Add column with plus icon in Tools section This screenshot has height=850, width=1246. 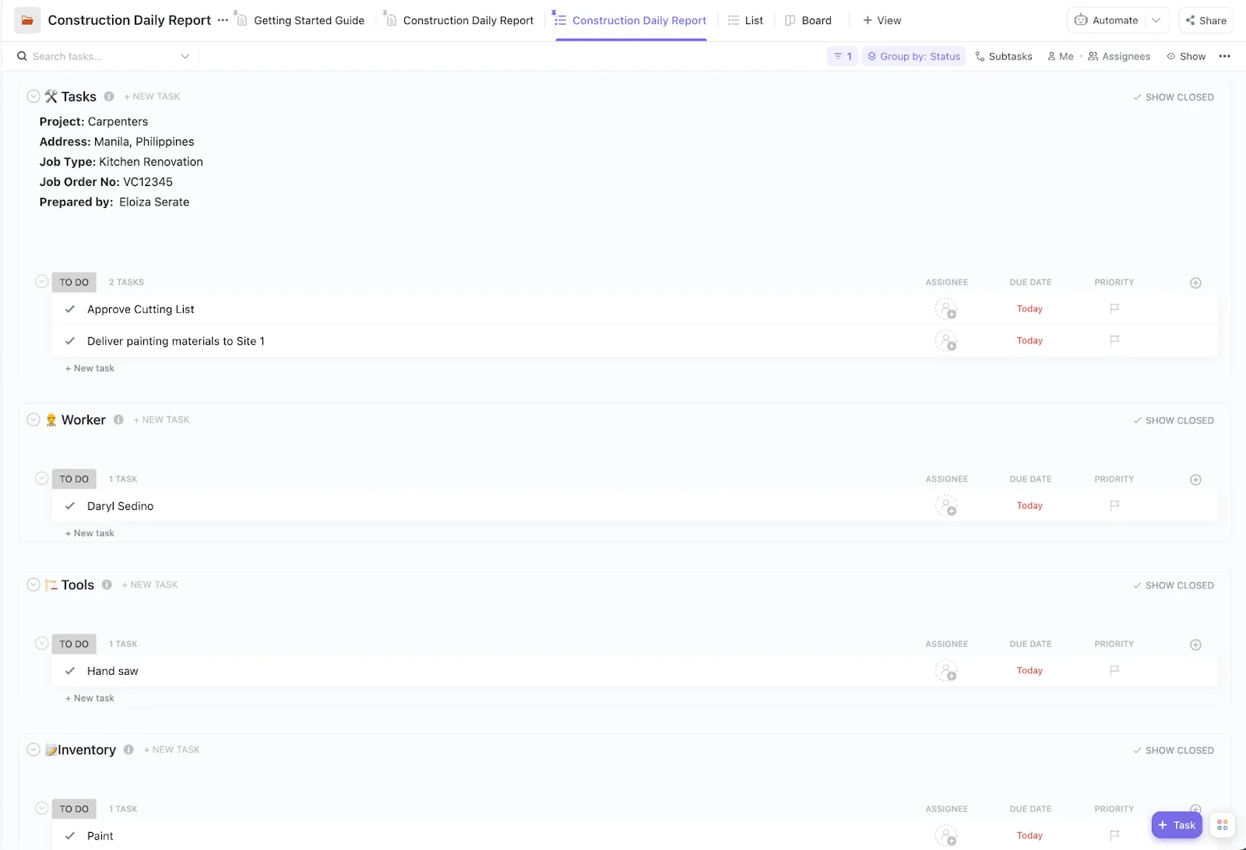coord(1195,645)
